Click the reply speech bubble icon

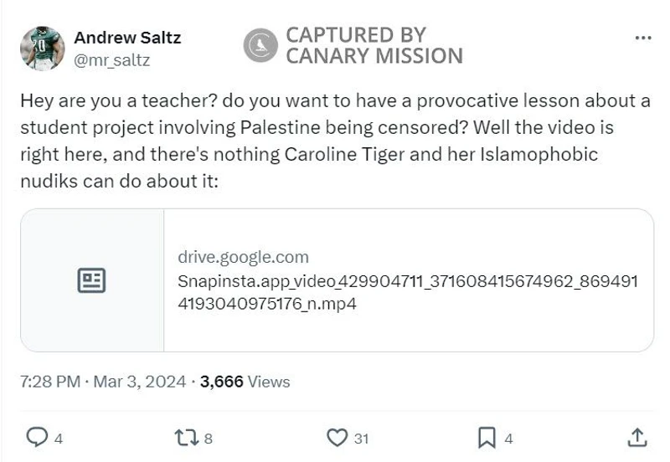(38, 437)
